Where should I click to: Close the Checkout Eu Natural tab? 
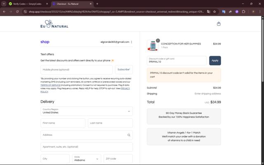tap(91, 4)
